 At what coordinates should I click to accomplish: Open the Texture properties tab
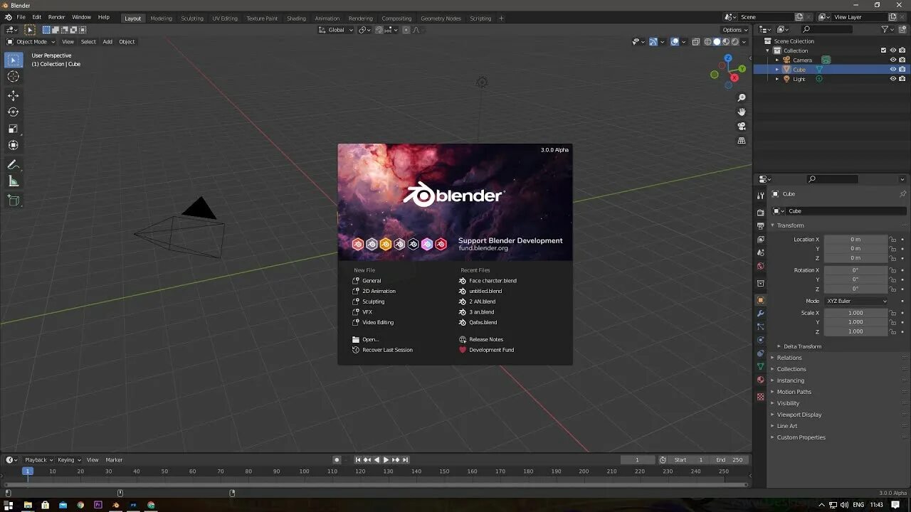760,396
